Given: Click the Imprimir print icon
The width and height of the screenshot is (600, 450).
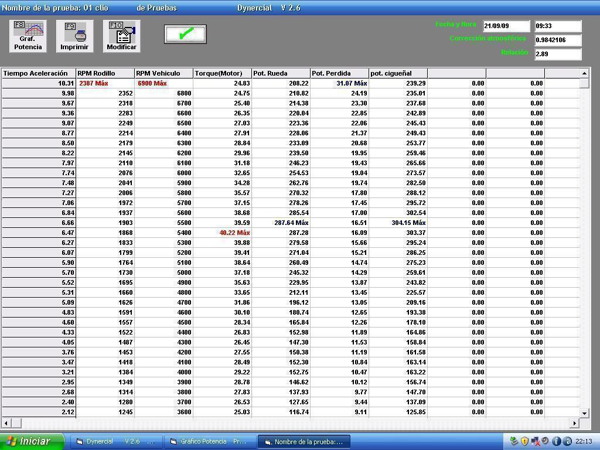Looking at the screenshot, I should pos(74,36).
